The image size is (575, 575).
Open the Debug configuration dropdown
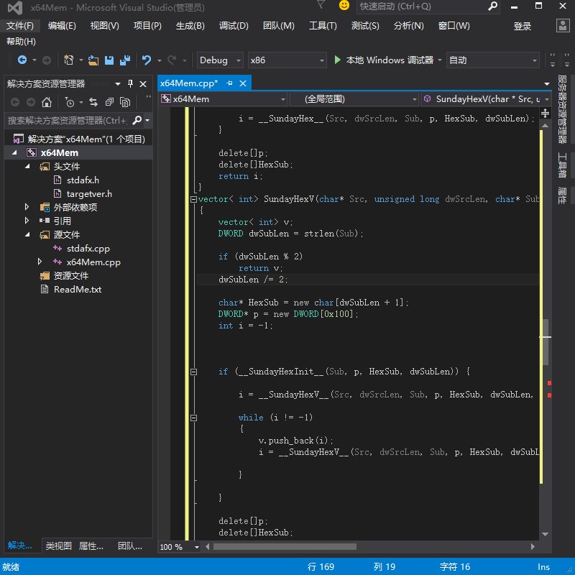[x=220, y=60]
